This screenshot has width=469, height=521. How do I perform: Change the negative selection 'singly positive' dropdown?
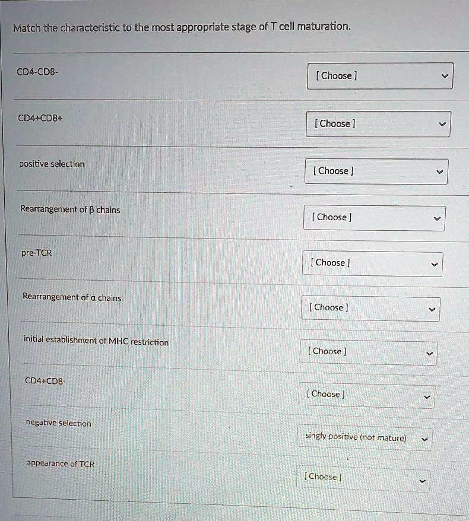coord(365,437)
